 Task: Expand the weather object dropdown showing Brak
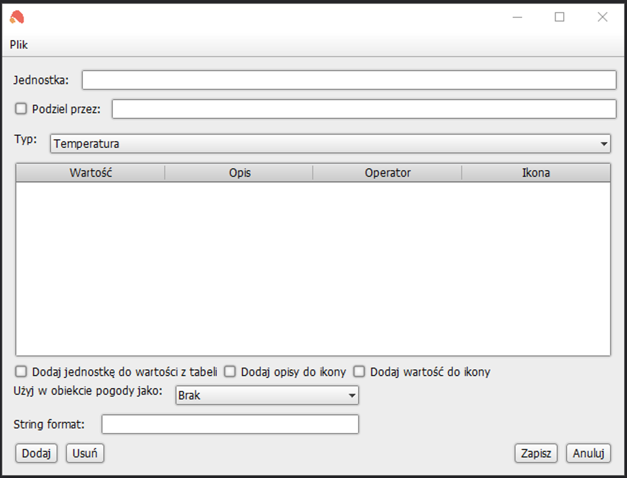click(267, 395)
